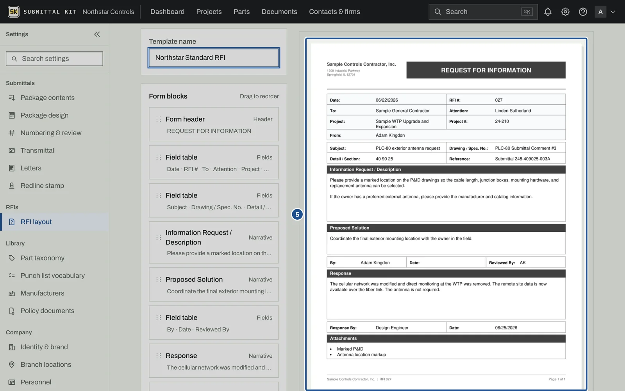Open Contacts & firms
The image size is (625, 391).
(334, 12)
